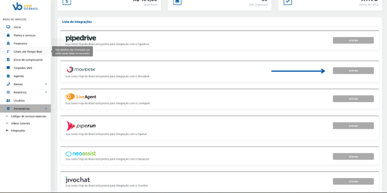Click the Menu de Serviços label

click(x=15, y=19)
